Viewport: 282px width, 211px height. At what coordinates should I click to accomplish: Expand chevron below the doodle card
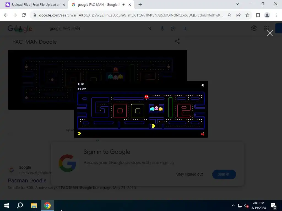(x=97, y=140)
